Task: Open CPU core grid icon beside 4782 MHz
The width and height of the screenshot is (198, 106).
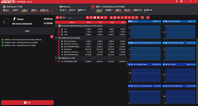Action: [52, 10]
